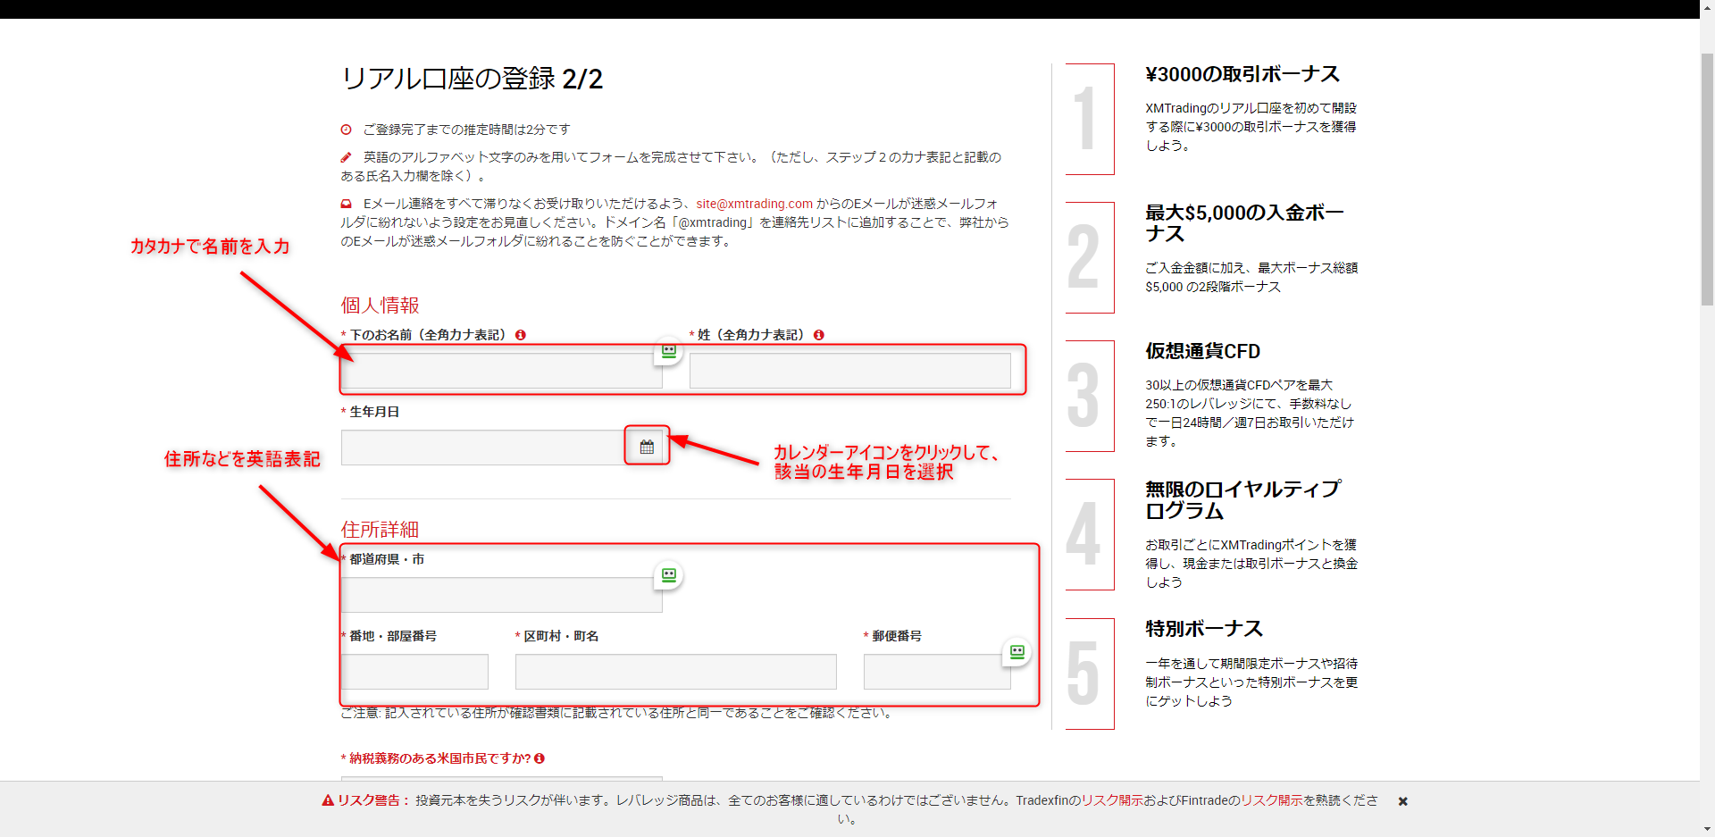Click the page scrollbar down arrow
The image size is (1715, 837).
pos(1707,829)
